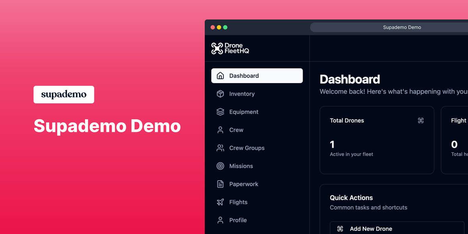Click 'Common tasks and shortcuts' text

pyautogui.click(x=369, y=207)
